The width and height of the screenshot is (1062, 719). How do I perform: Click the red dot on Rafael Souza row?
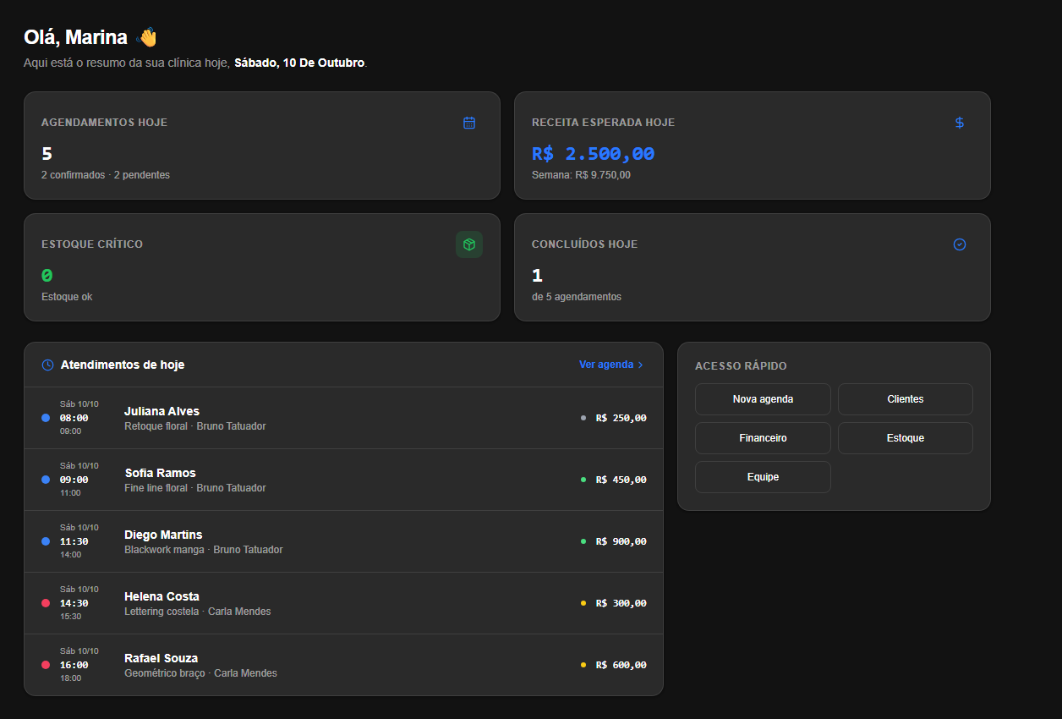point(46,665)
